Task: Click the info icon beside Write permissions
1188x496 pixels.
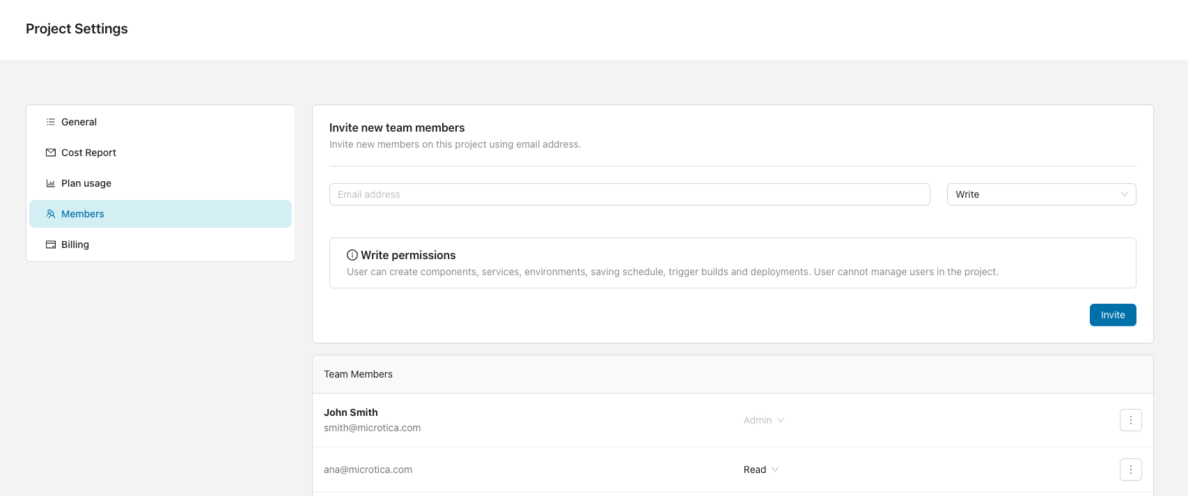Action: 352,255
